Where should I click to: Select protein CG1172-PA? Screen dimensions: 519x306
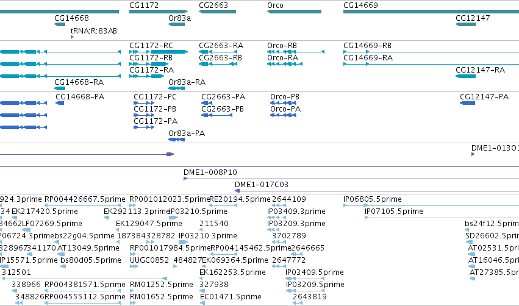(156, 121)
